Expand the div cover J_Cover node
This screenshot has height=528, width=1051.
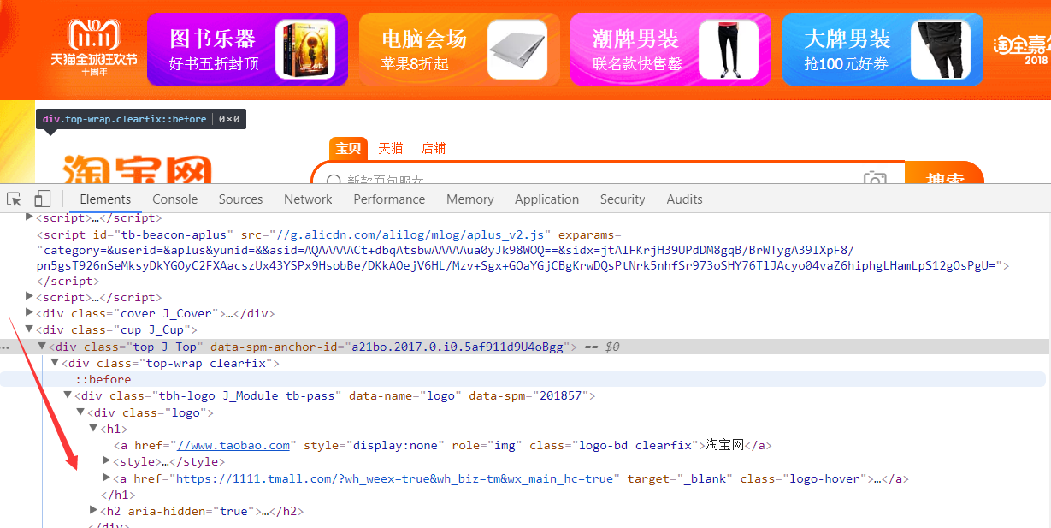[x=30, y=313]
